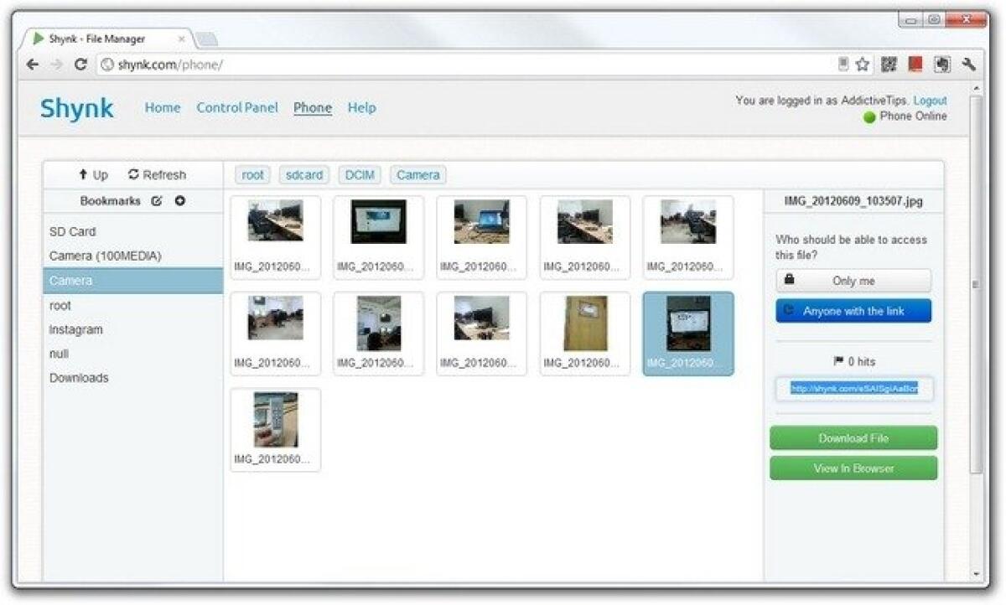
Task: Select the shared link URL field
Action: click(x=853, y=390)
